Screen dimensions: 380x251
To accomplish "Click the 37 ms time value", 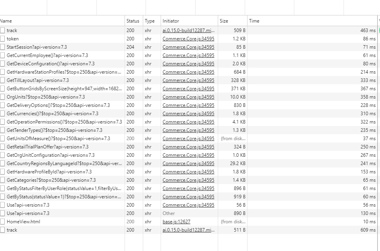I will click(x=369, y=138).
